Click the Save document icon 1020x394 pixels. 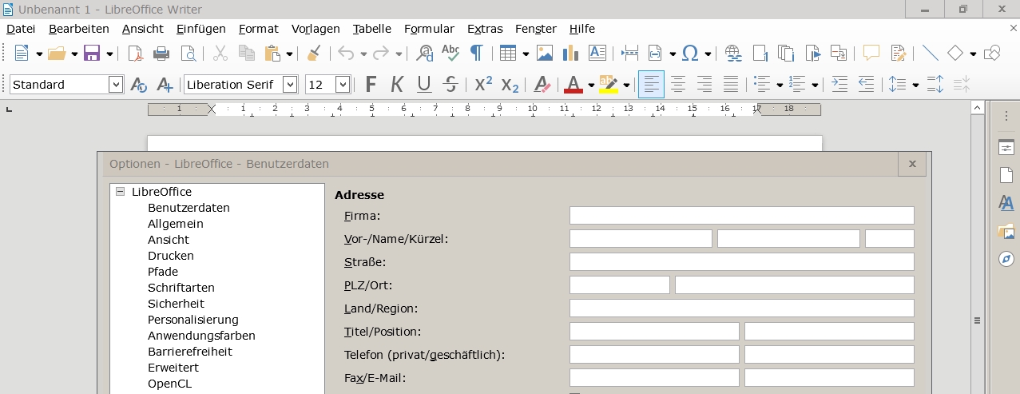91,54
